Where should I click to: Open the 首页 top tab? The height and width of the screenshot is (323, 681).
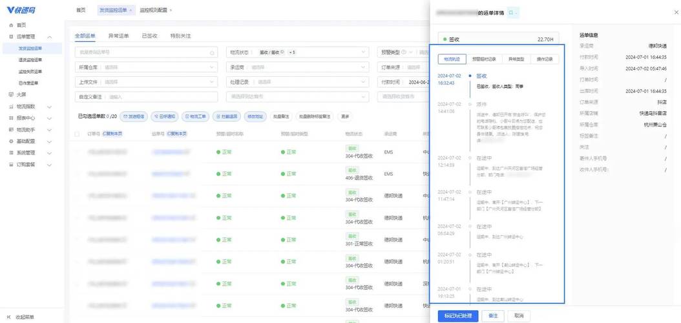click(81, 10)
